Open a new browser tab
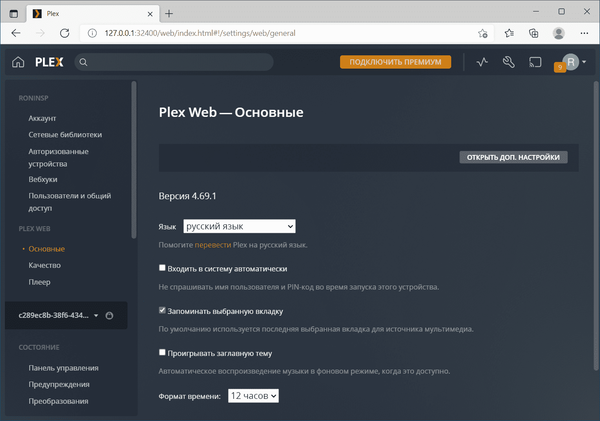The image size is (600, 421). [x=169, y=14]
